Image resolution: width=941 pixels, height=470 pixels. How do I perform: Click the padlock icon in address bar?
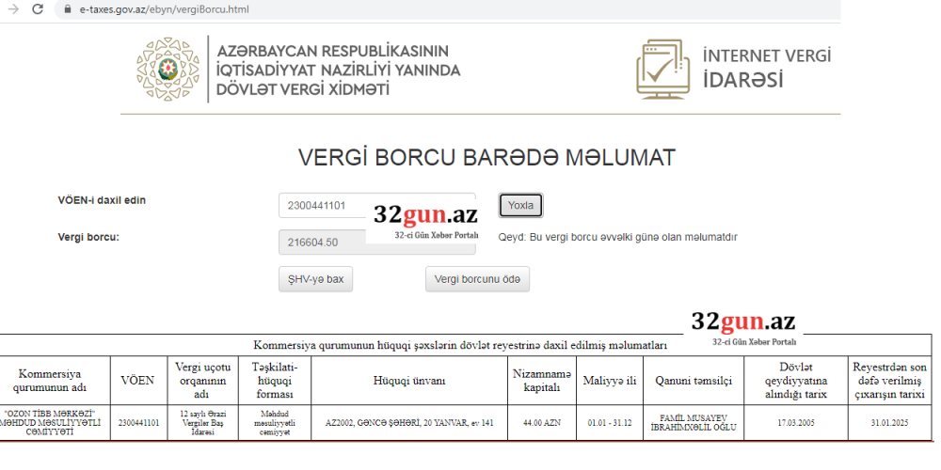(x=67, y=9)
